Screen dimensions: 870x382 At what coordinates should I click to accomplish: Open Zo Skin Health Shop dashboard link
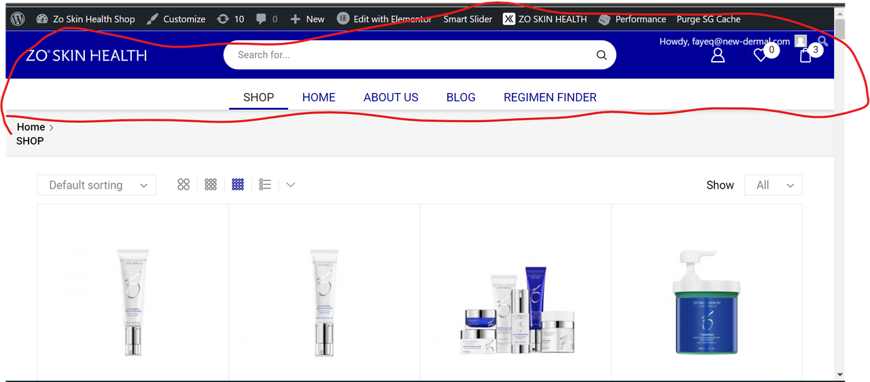(x=86, y=19)
